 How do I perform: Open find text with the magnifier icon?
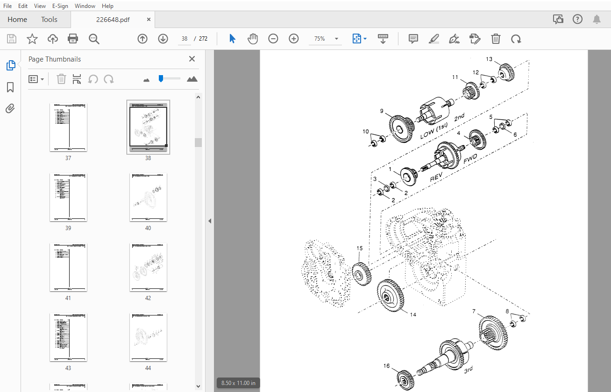(x=94, y=39)
